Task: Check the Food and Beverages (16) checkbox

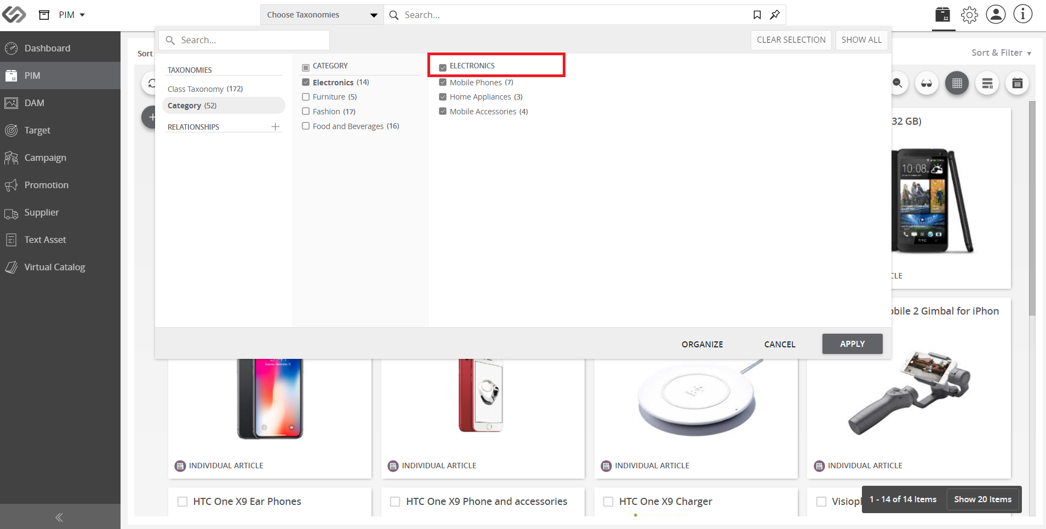Action: [x=306, y=126]
